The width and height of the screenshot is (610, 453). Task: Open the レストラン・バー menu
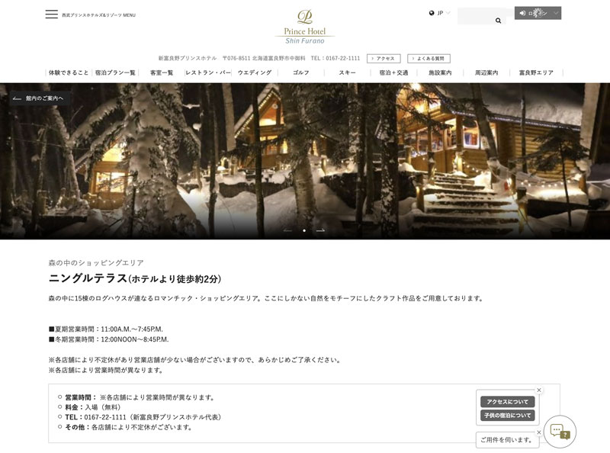coord(208,72)
